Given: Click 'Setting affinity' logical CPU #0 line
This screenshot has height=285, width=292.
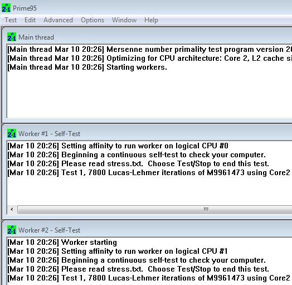Looking at the screenshot, I should (118, 146).
